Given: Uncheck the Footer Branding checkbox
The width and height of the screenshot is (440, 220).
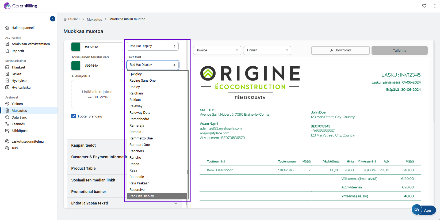Looking at the screenshot, I should [x=74, y=116].
